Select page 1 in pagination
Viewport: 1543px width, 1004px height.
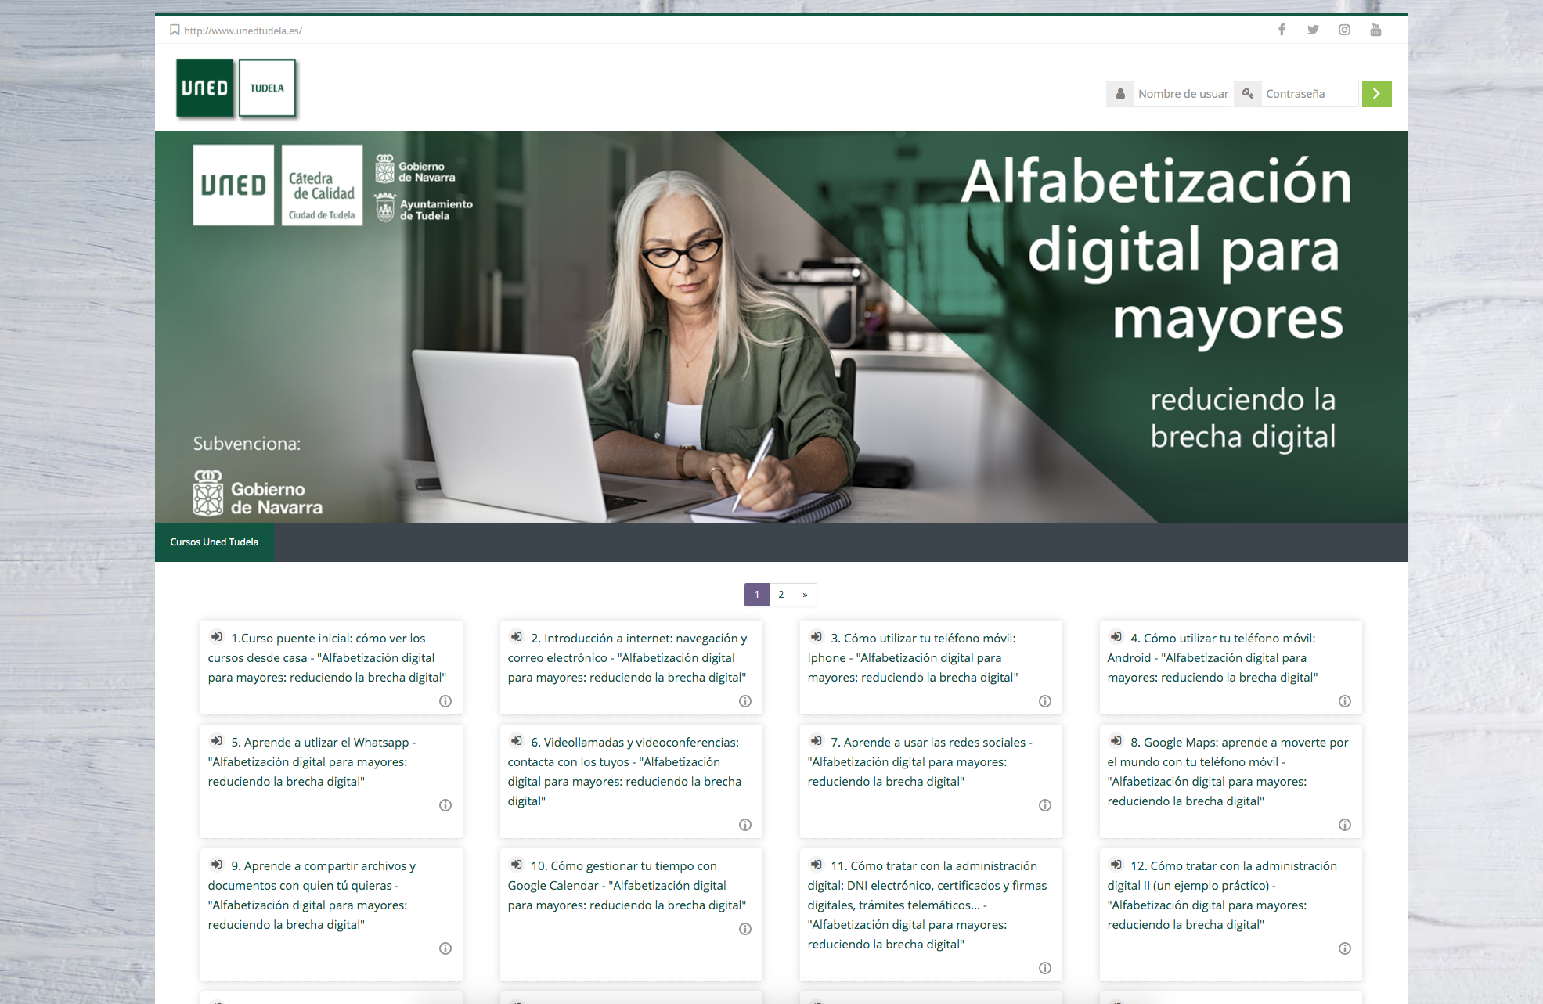click(757, 595)
